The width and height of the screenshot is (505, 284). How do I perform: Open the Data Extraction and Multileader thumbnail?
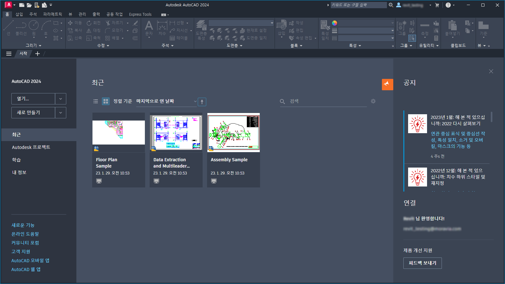(176, 133)
